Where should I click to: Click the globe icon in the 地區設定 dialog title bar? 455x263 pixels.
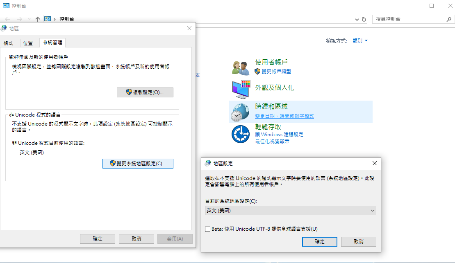208,163
